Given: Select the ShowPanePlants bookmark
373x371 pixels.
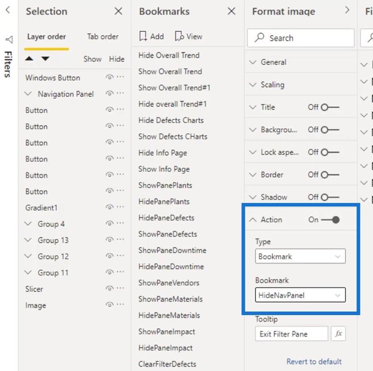Looking at the screenshot, I should point(165,185).
